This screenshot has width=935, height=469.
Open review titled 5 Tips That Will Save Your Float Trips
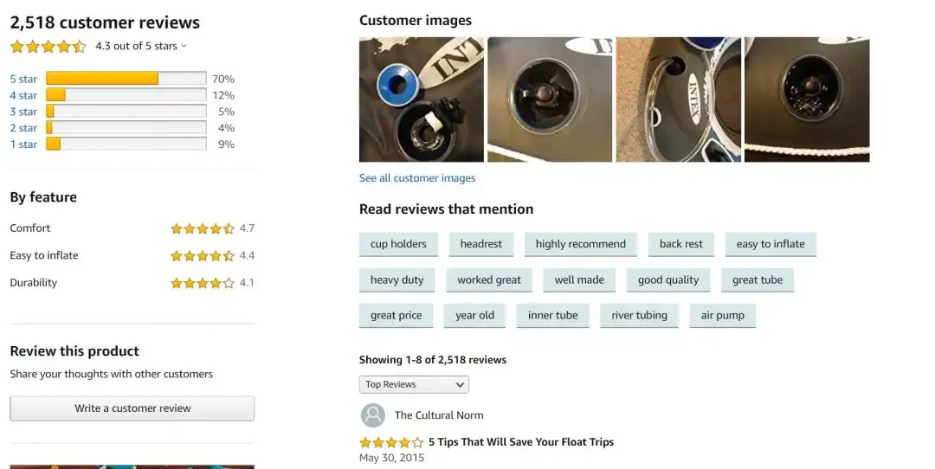click(521, 442)
